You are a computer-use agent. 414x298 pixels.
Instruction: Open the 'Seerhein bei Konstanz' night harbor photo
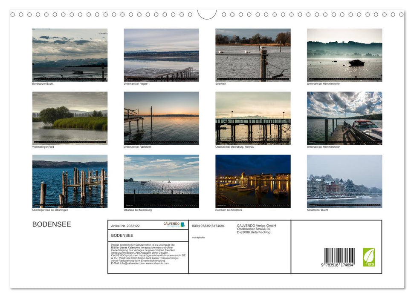pyautogui.click(x=253, y=181)
